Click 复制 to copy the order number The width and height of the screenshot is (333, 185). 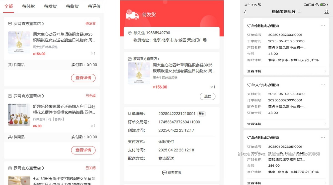click(x=201, y=114)
